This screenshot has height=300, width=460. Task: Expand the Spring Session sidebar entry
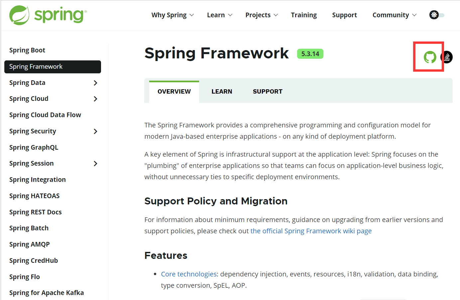[x=96, y=163]
